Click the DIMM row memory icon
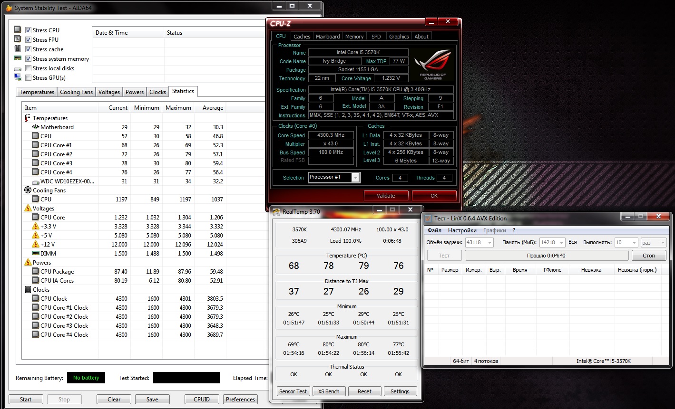This screenshot has height=409, width=675. pos(36,253)
